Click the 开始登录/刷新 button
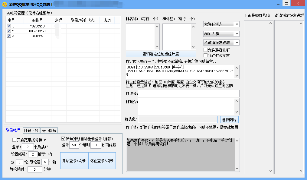 [x=74, y=161]
